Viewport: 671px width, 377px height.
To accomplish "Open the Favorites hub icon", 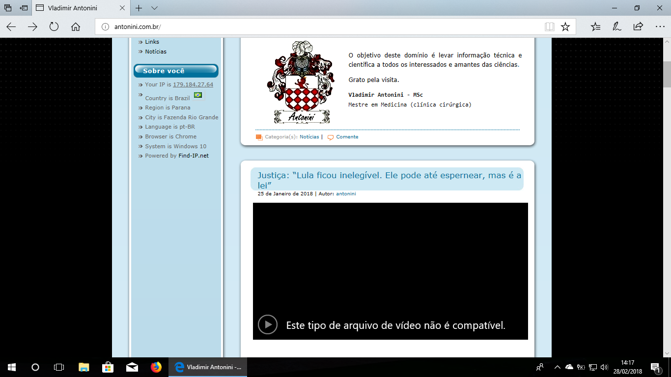I will [x=595, y=27].
